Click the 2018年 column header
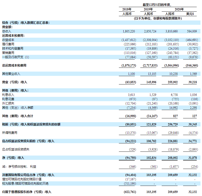This screenshot has width=202, height=196. coord(127,9)
